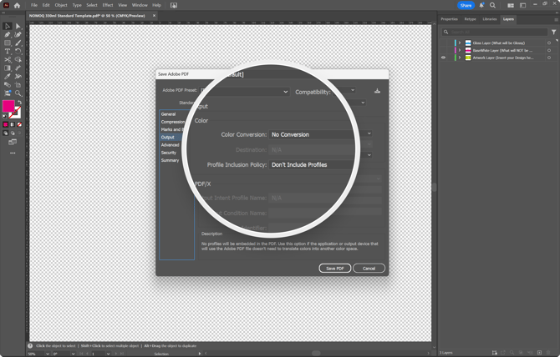Viewport: 560px width, 357px height.
Task: Select the Type tool in toolbar
Action: [x=8, y=51]
